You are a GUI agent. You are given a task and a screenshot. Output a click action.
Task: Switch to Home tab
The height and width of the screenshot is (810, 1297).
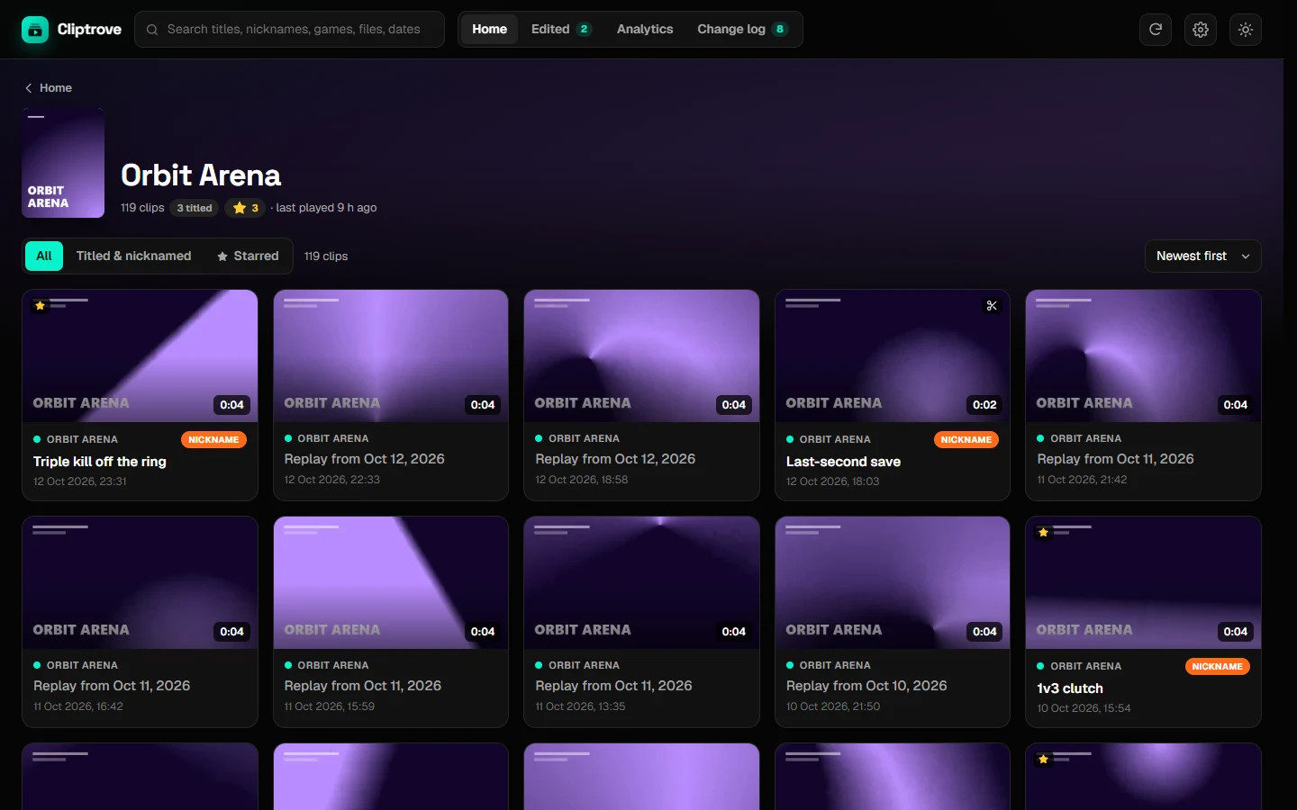click(489, 30)
